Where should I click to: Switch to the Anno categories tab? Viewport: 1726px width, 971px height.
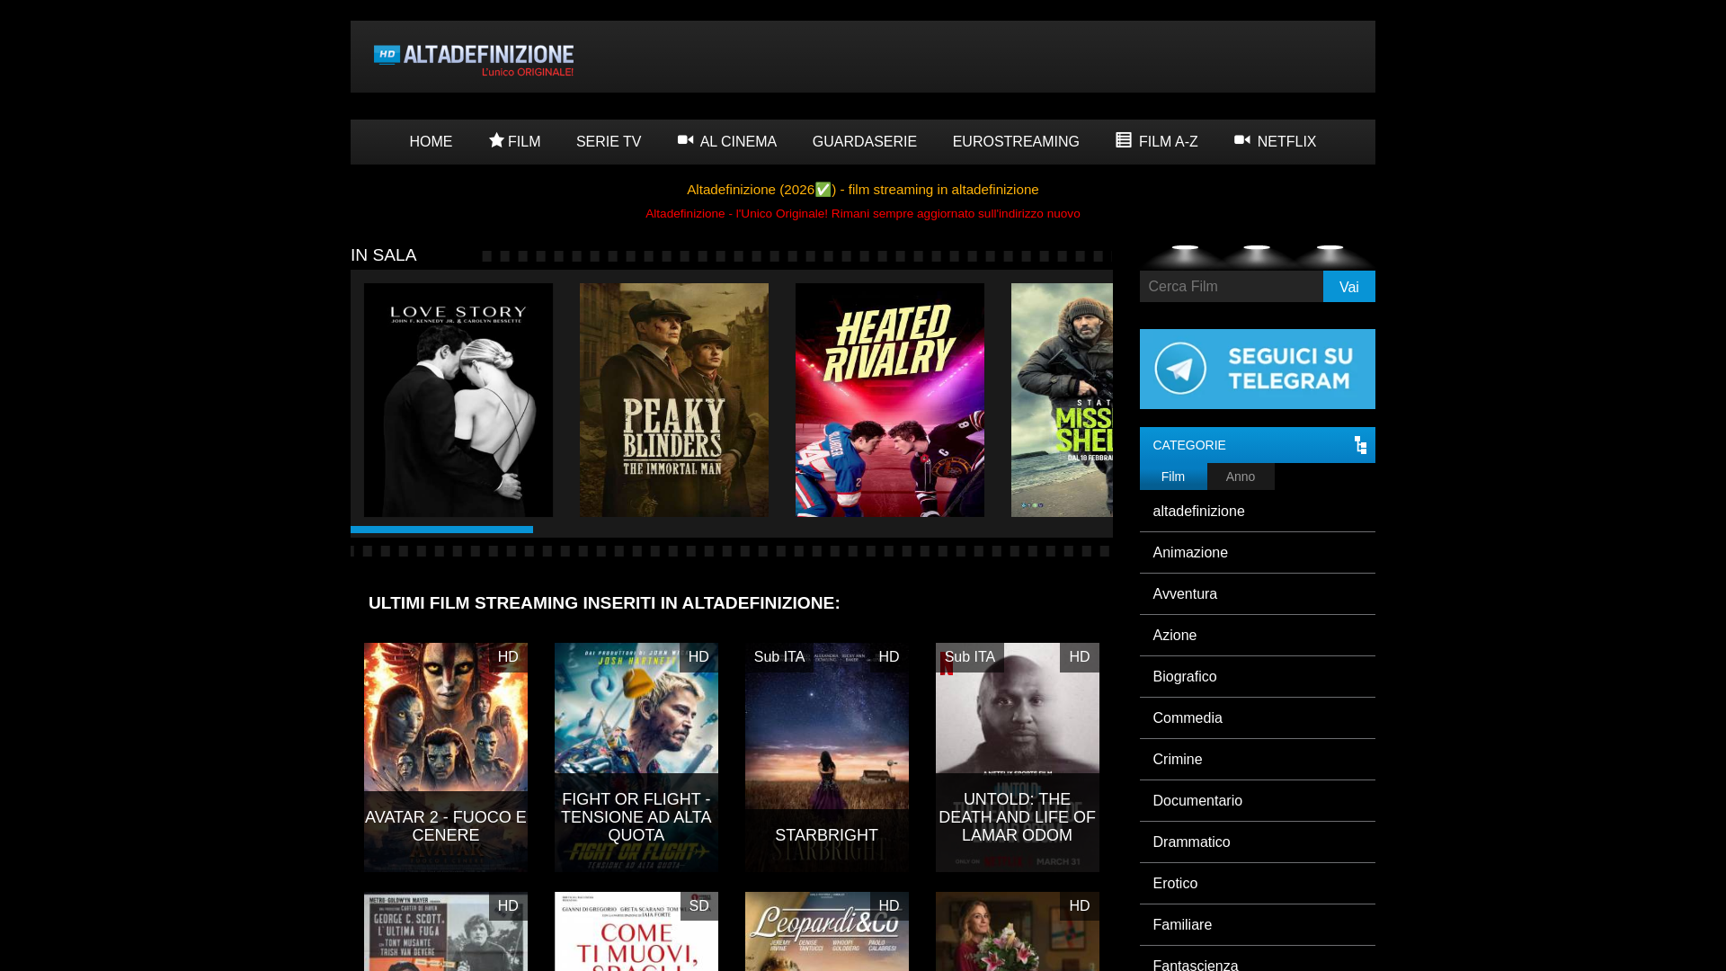click(1241, 477)
